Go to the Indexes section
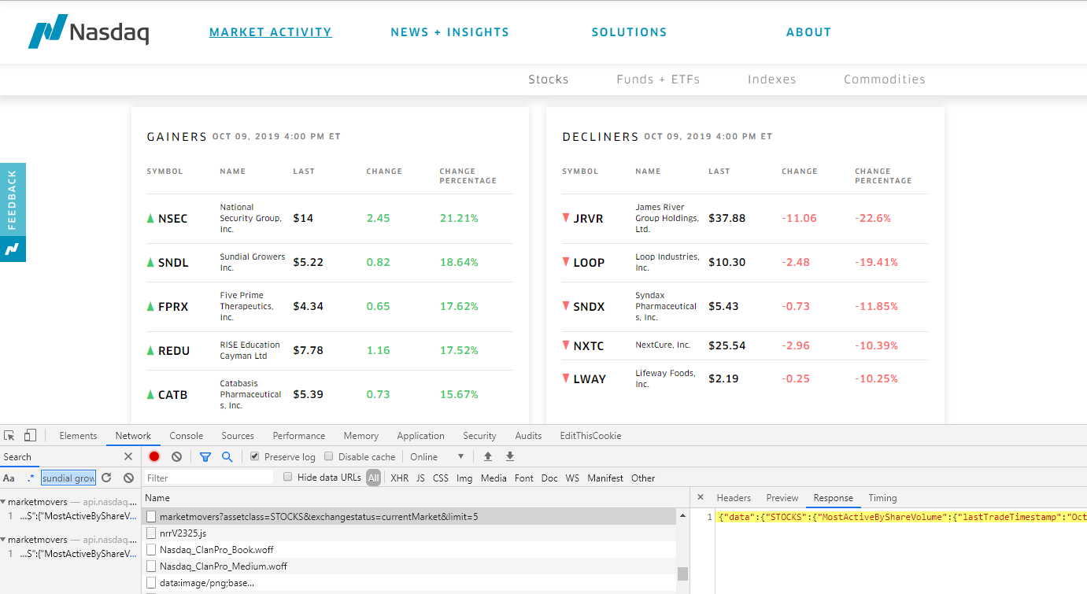 coord(772,79)
